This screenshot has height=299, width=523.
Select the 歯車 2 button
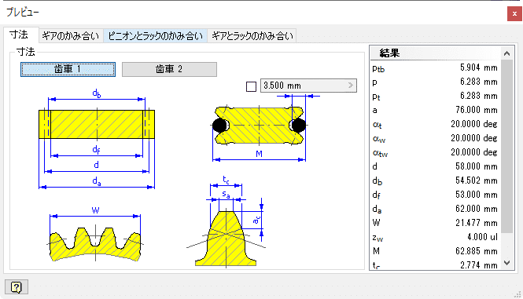pyautogui.click(x=169, y=69)
